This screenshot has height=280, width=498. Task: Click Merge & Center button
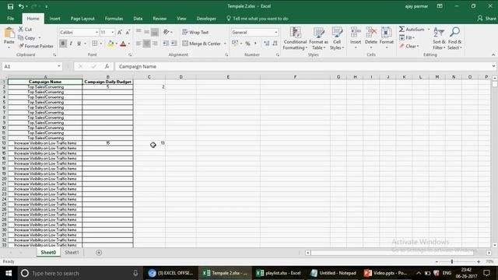pos(202,44)
